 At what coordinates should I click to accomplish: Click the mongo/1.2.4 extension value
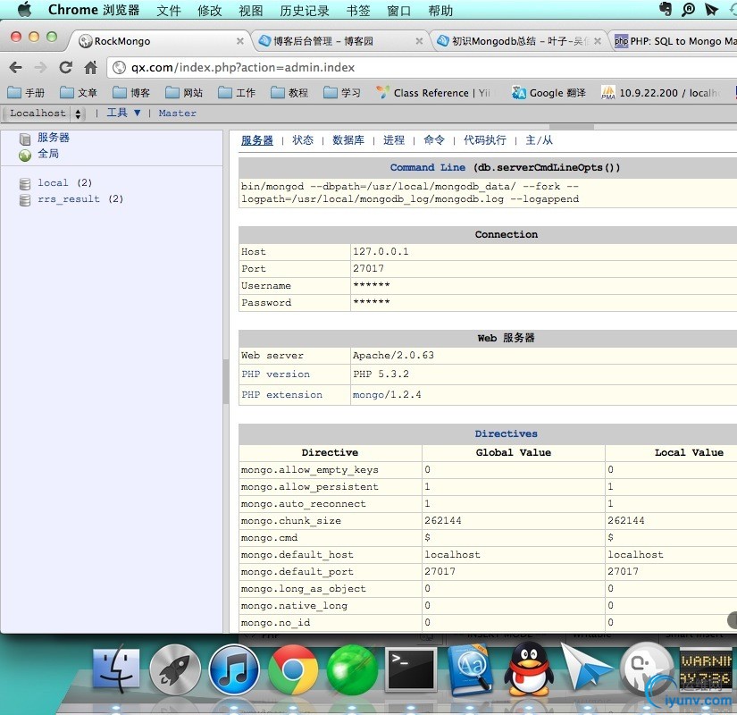387,395
